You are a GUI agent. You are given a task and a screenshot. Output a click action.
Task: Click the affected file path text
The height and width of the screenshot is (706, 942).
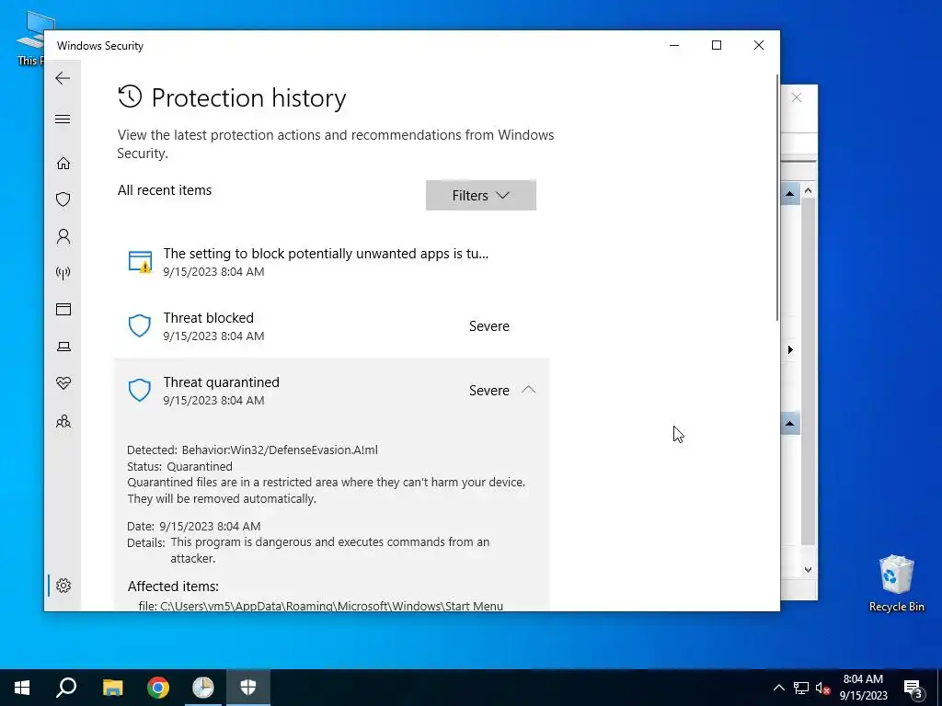321,606
